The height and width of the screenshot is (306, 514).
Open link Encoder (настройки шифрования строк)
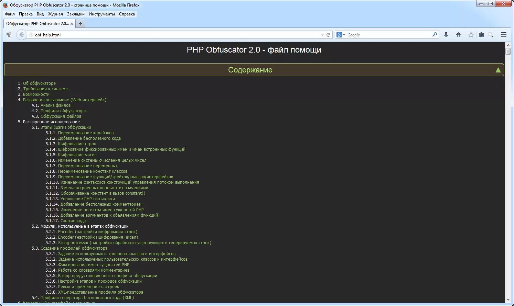(x=98, y=232)
